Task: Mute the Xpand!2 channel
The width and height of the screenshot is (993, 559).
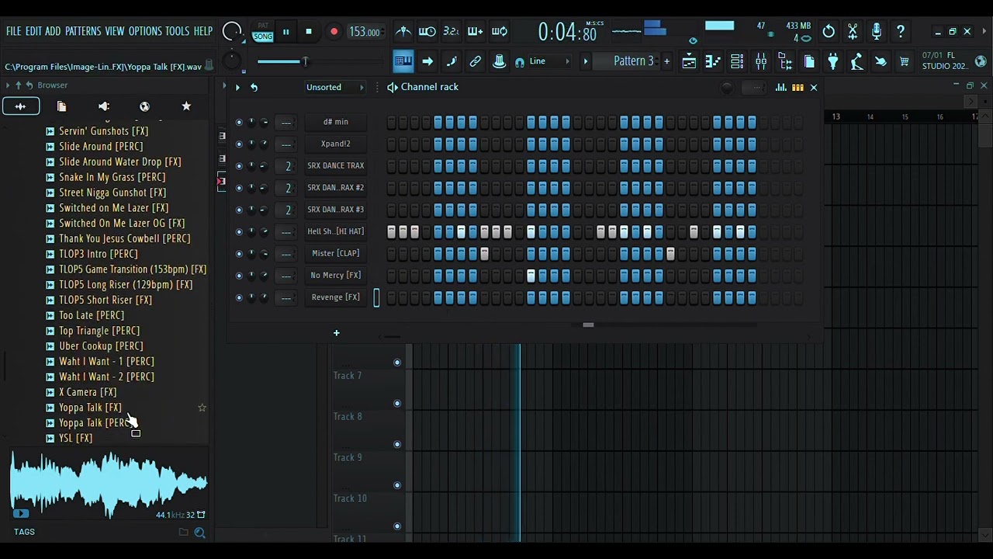Action: [x=239, y=144]
